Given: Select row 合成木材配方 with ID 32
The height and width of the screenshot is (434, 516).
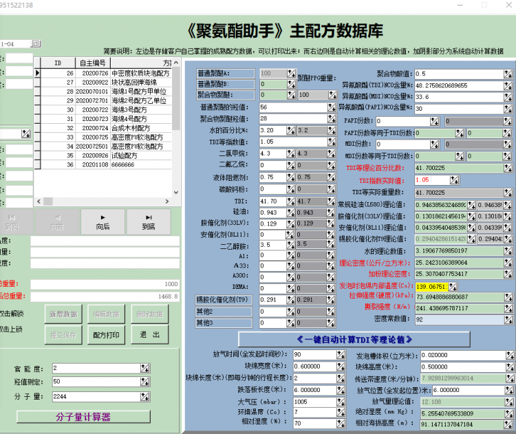Looking at the screenshot, I should click(131, 128).
